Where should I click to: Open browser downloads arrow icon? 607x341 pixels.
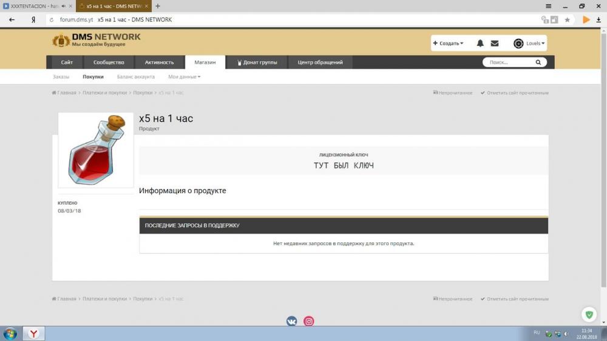599,20
